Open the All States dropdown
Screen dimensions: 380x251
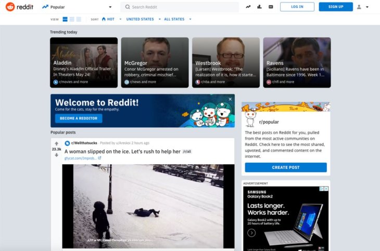click(x=177, y=19)
